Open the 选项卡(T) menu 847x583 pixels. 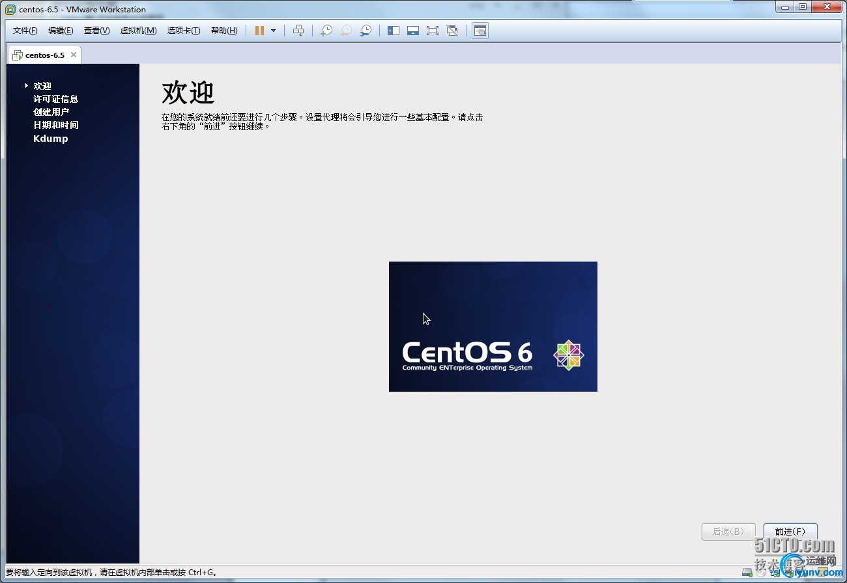click(x=184, y=31)
